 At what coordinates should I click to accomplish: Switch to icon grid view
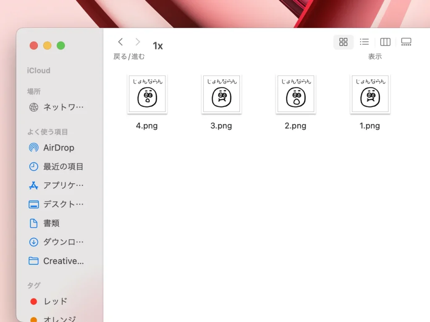point(343,42)
